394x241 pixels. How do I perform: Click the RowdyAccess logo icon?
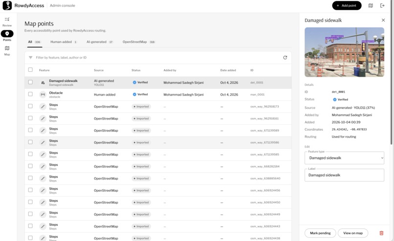7,5
